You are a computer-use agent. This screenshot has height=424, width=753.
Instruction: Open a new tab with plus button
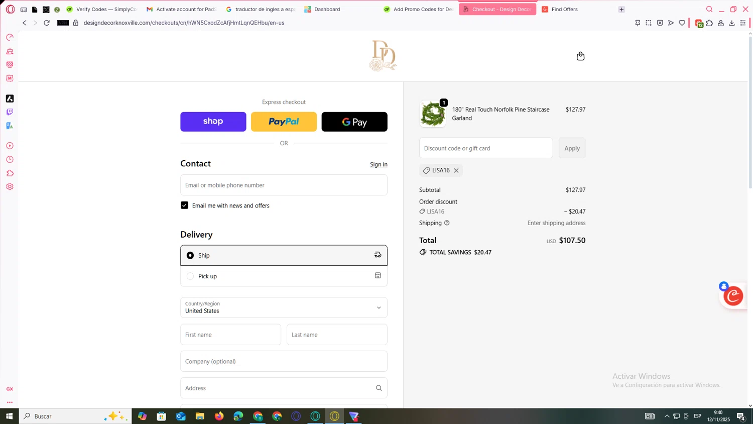pos(621,9)
